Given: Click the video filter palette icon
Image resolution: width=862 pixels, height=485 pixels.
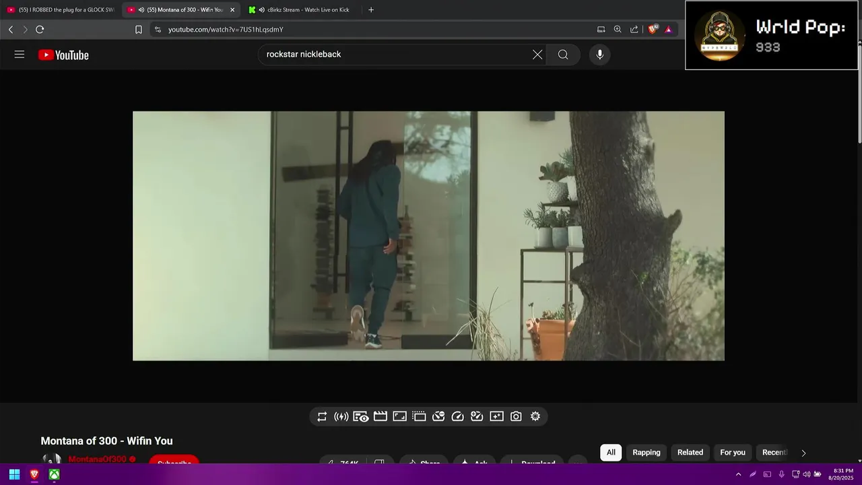Looking at the screenshot, I should (438, 416).
